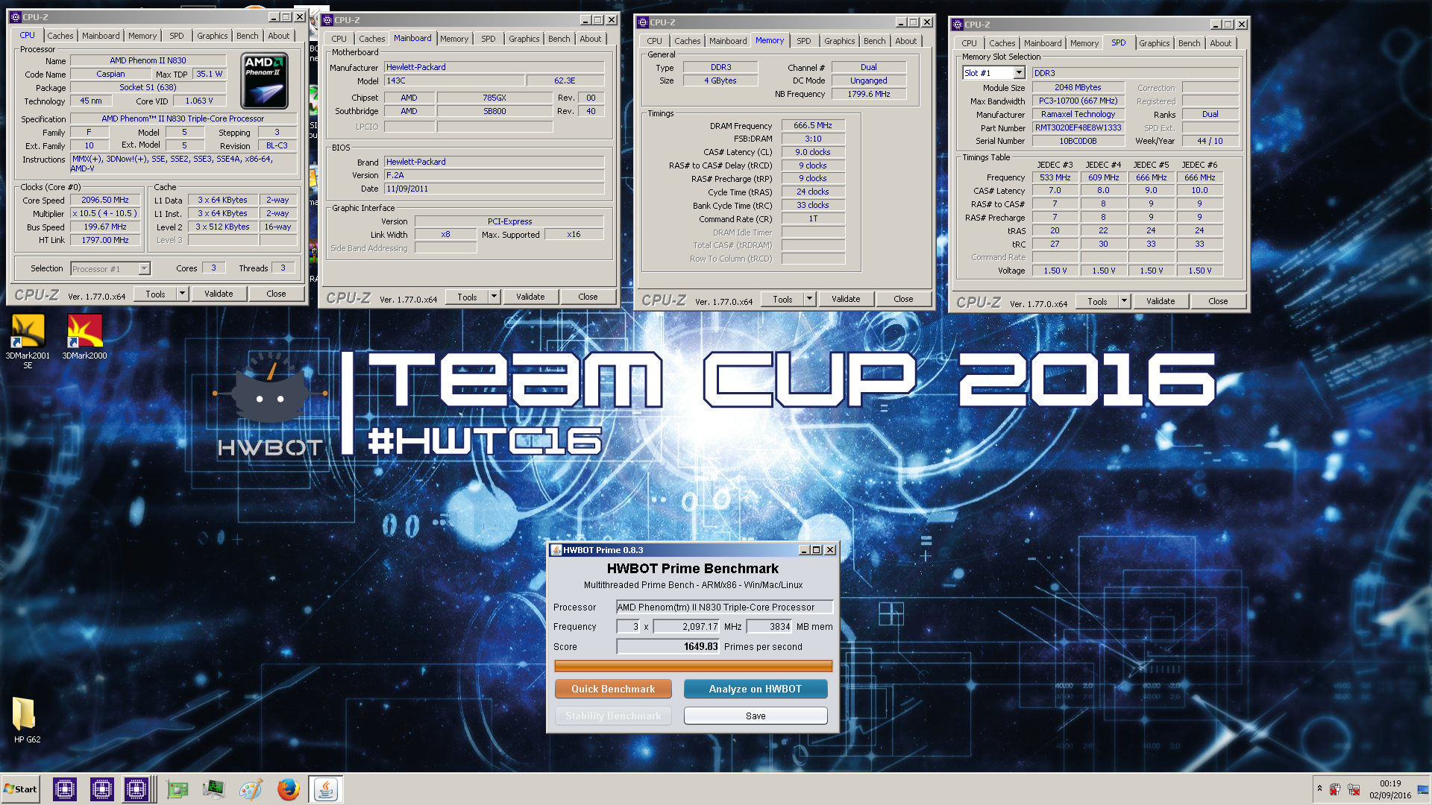
Task: Open the Slot #1 memory slot dropdown
Action: (x=1019, y=73)
